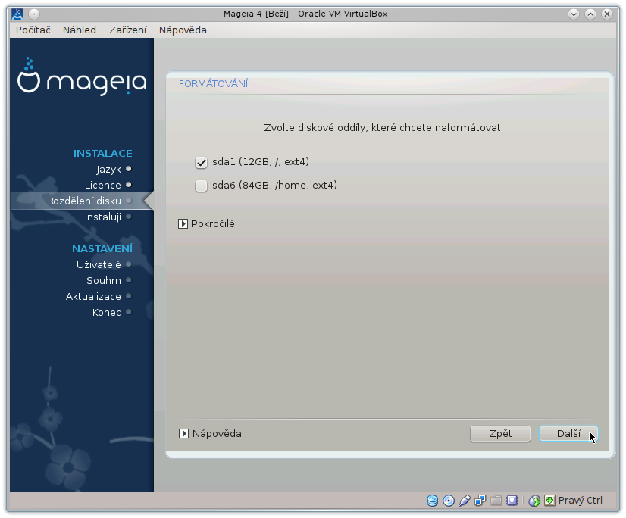Click the FORMÁTOVÁNÍ heading text

pos(213,84)
